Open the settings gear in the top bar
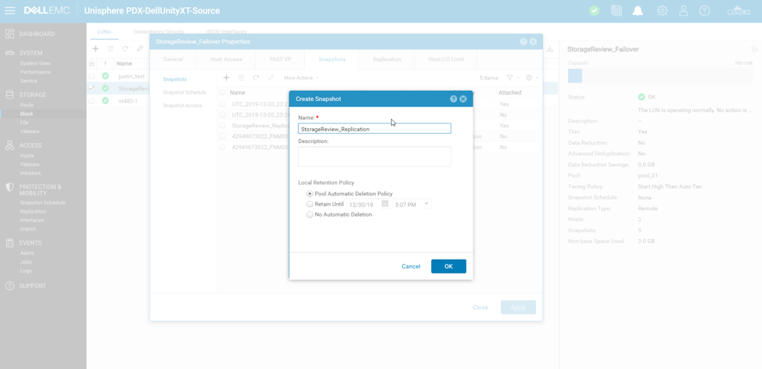 (x=662, y=11)
